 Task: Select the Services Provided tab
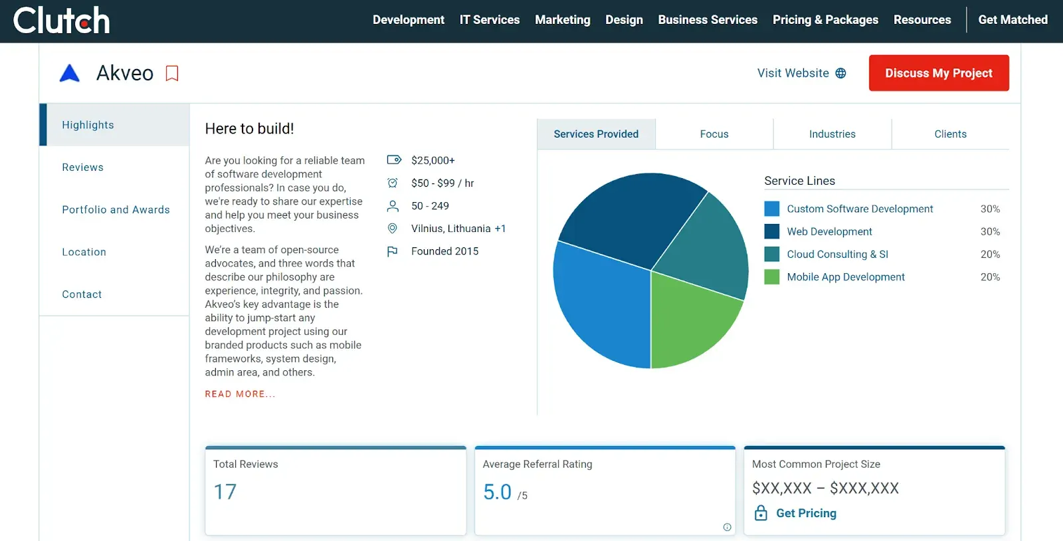596,134
